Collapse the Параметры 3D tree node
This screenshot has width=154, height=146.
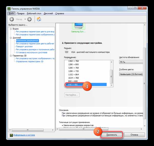pyautogui.click(x=11, y=56)
